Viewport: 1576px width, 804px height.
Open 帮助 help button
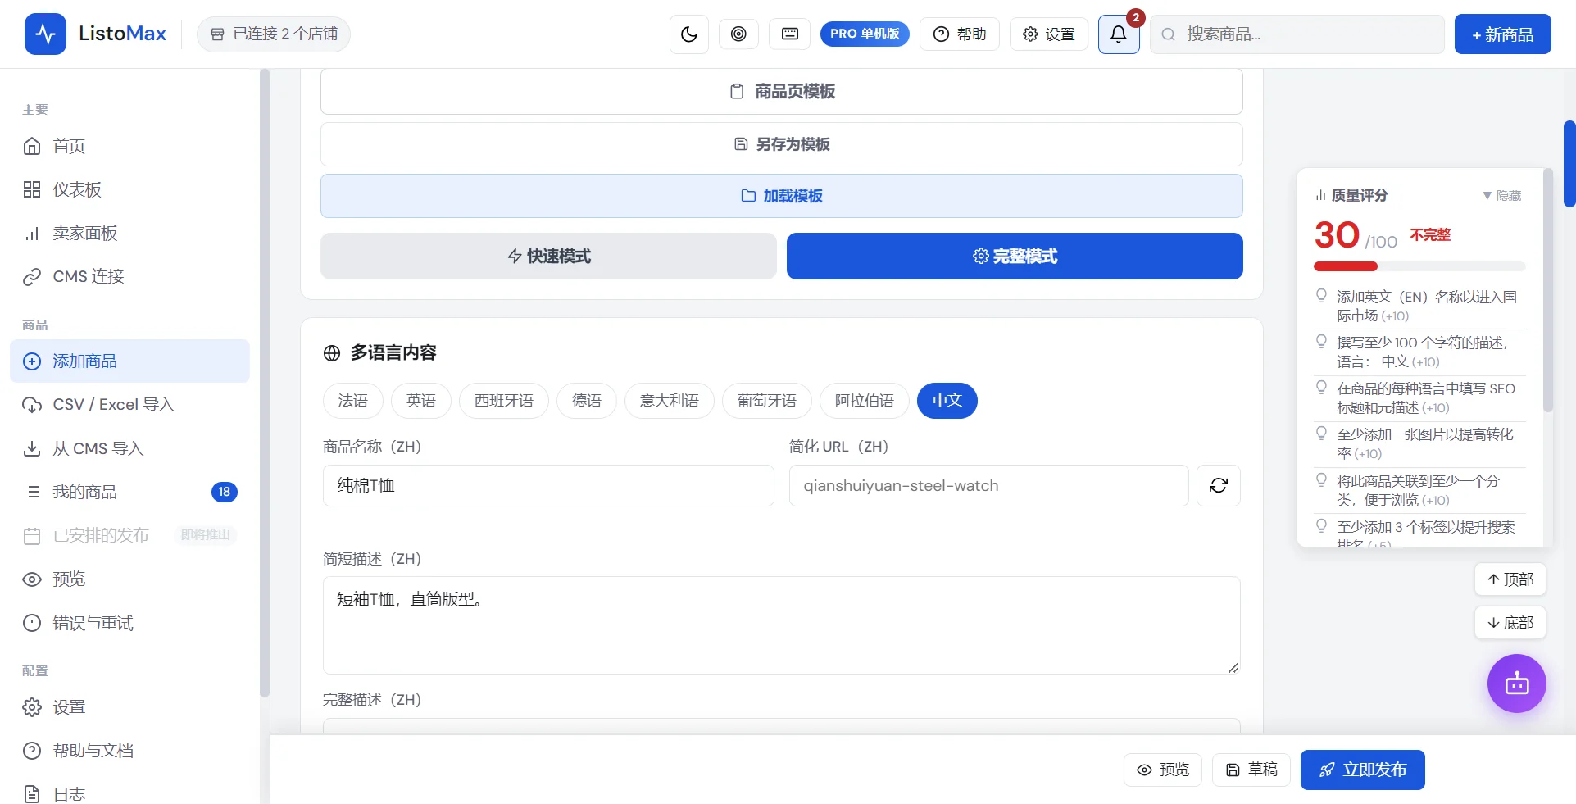[x=960, y=34]
